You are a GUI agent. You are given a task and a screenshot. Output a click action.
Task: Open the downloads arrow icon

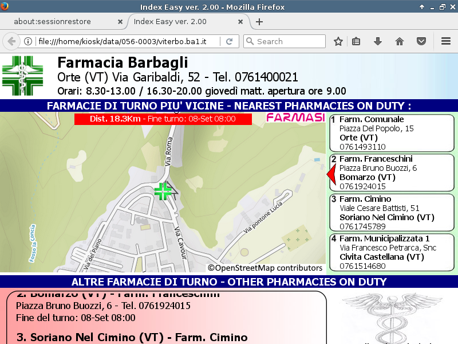click(378, 41)
